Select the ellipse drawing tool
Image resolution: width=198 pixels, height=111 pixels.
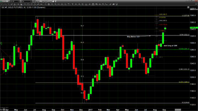[x=25, y=4]
